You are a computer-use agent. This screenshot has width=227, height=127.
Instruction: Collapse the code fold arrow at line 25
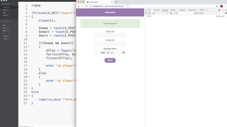29,96
